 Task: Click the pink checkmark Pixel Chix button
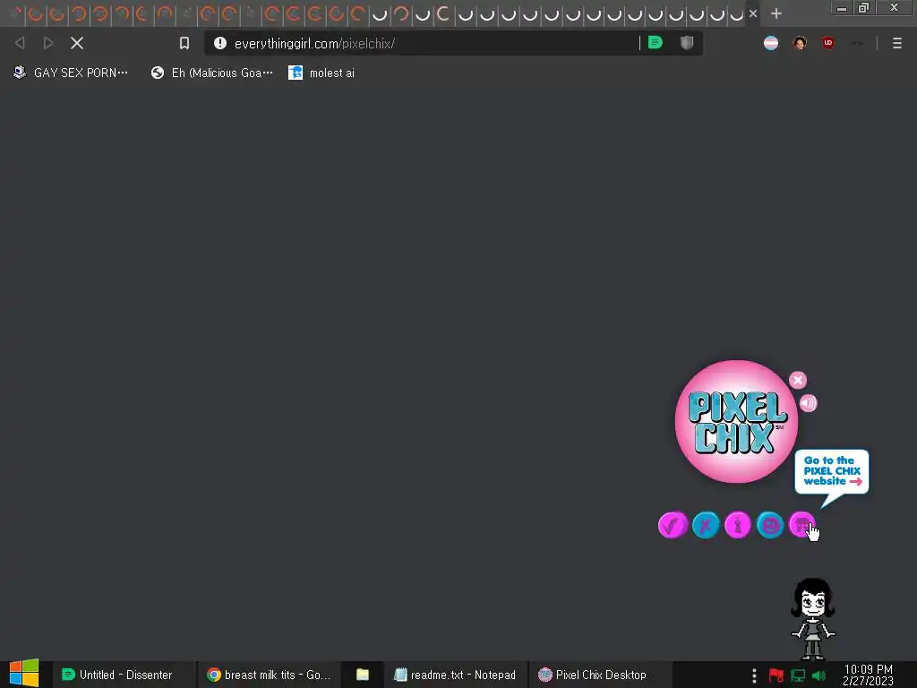coord(673,525)
